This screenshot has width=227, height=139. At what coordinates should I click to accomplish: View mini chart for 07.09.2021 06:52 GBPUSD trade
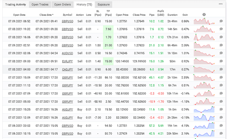pos(204,21)
